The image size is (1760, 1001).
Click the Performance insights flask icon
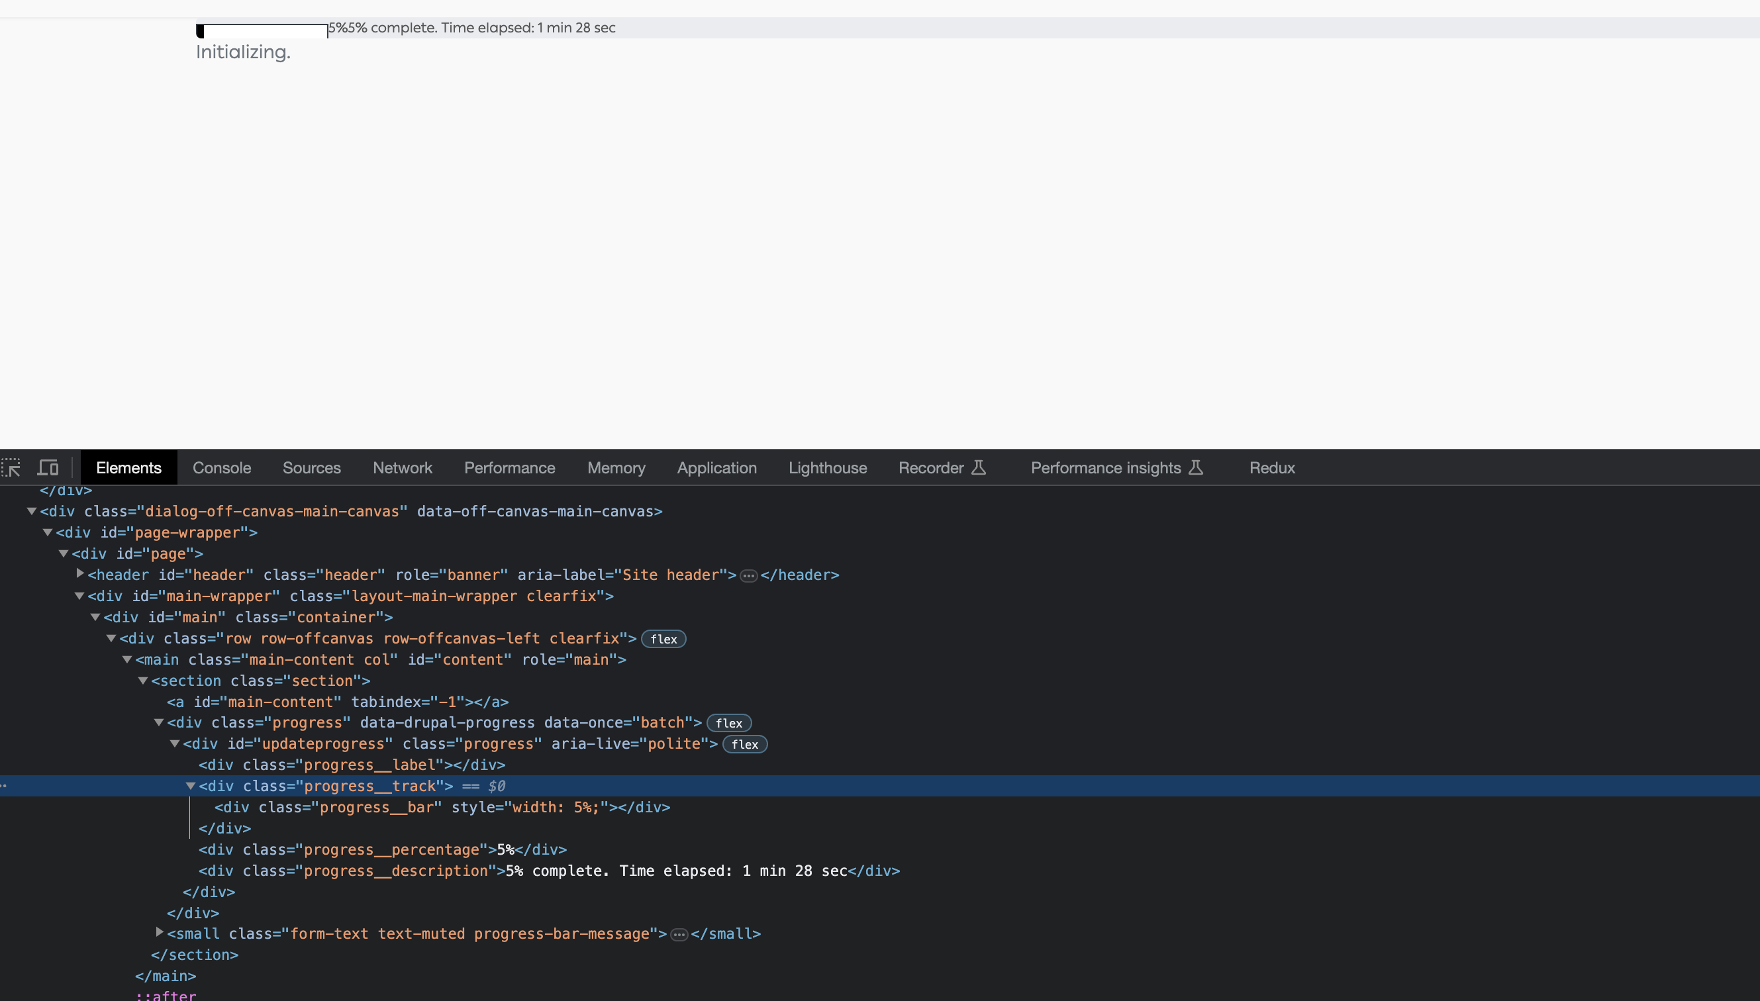(1196, 468)
